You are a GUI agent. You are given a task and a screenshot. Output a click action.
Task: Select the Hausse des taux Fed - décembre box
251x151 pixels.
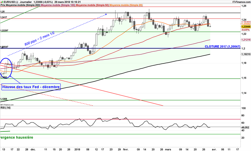[31, 87]
